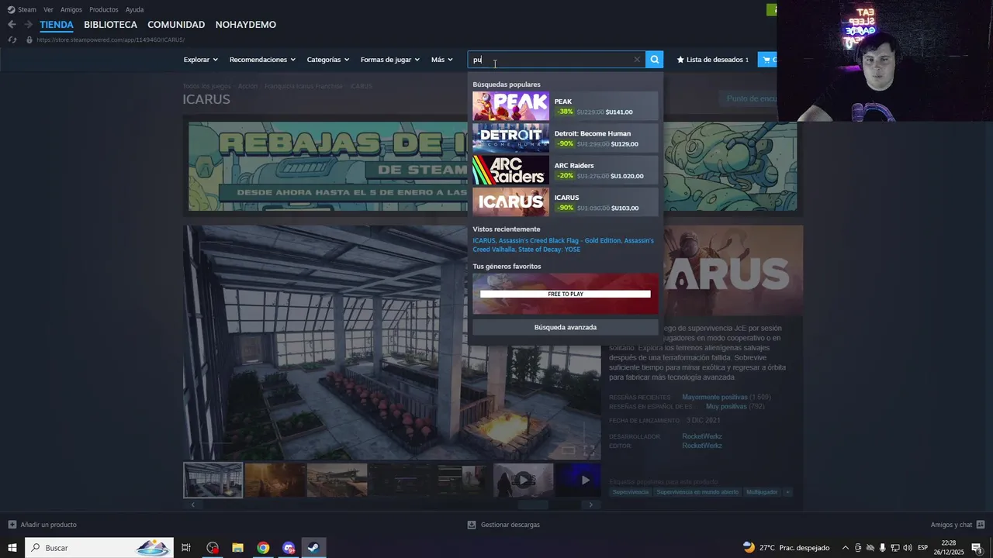Open File Explorer from taskbar
The height and width of the screenshot is (558, 993).
pyautogui.click(x=238, y=548)
